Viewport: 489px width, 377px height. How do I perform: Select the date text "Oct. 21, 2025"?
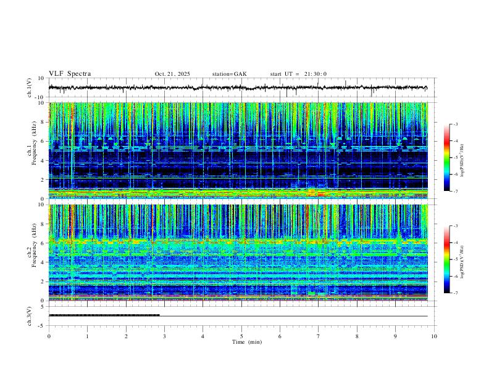click(172, 74)
